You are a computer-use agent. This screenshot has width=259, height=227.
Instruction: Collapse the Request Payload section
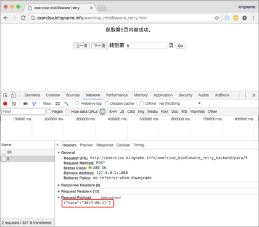tap(59, 197)
